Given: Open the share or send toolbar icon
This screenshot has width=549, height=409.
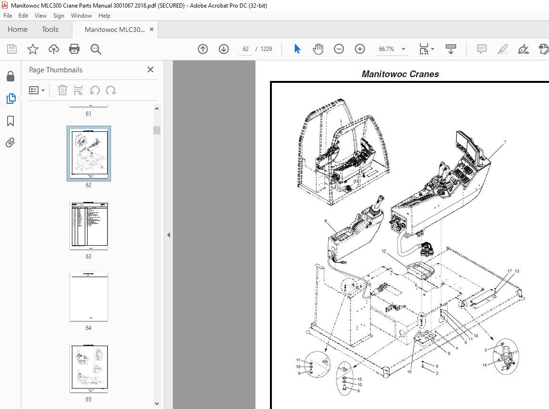Looking at the screenshot, I should 544,49.
